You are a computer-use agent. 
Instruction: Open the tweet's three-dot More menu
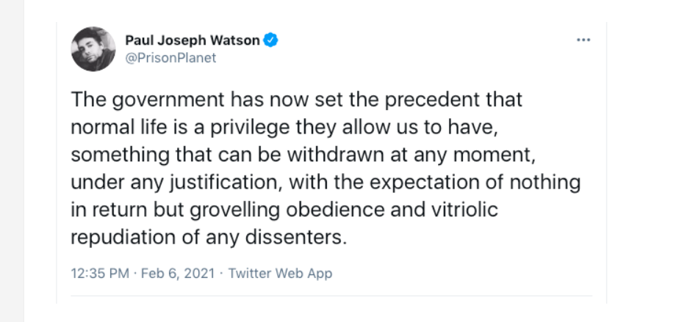coord(583,40)
